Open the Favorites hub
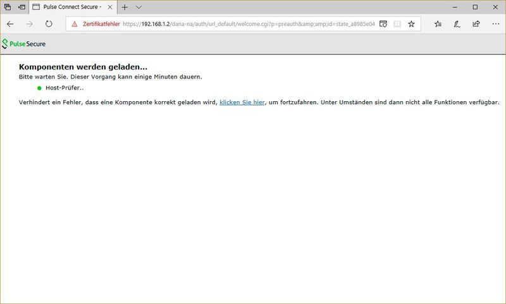The width and height of the screenshot is (506, 304). tap(438, 24)
